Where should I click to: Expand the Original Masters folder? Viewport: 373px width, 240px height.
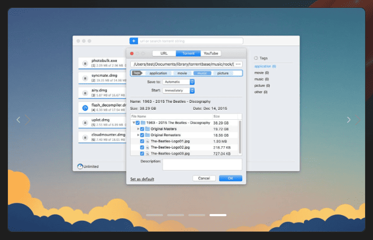click(x=138, y=129)
